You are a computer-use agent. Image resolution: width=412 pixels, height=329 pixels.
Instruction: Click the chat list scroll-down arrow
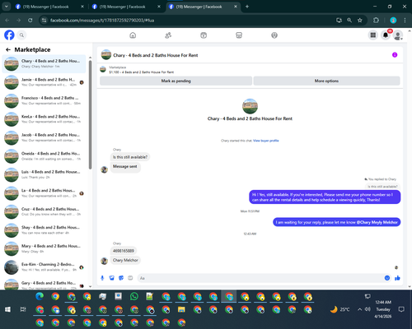(x=90, y=286)
